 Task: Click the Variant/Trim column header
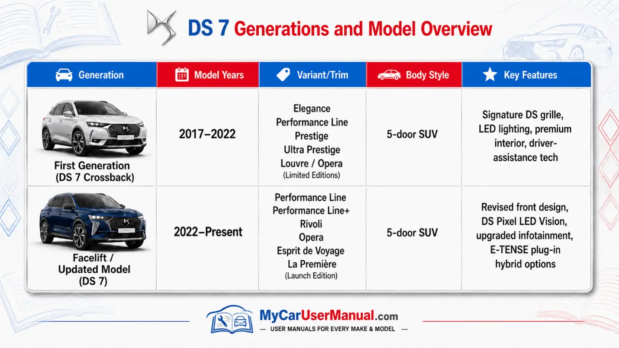point(313,75)
